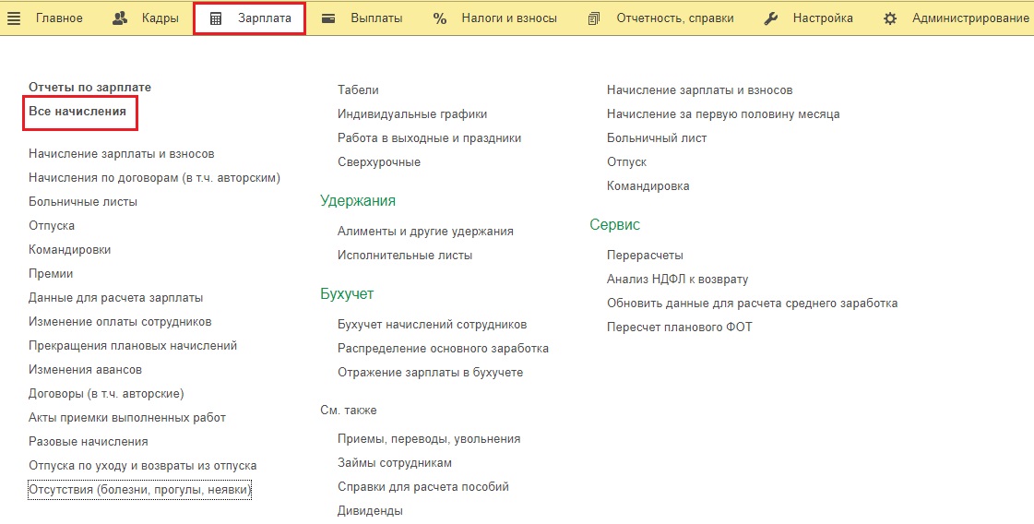
Task: Open Займы сотрудникам
Action: 395,462
